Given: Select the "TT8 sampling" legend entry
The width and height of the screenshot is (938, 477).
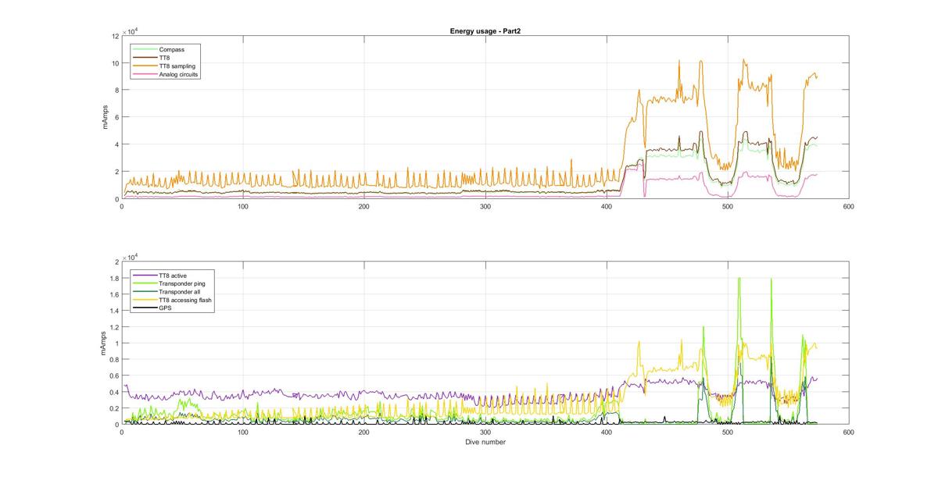Looking at the screenshot, I should tap(165, 66).
